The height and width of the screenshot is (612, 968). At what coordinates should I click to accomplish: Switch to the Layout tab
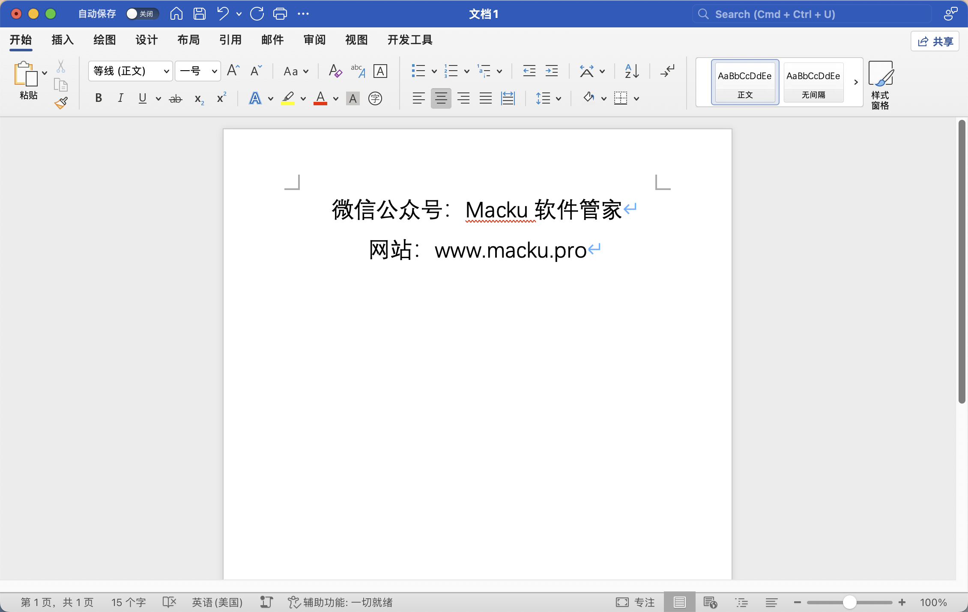(x=188, y=40)
